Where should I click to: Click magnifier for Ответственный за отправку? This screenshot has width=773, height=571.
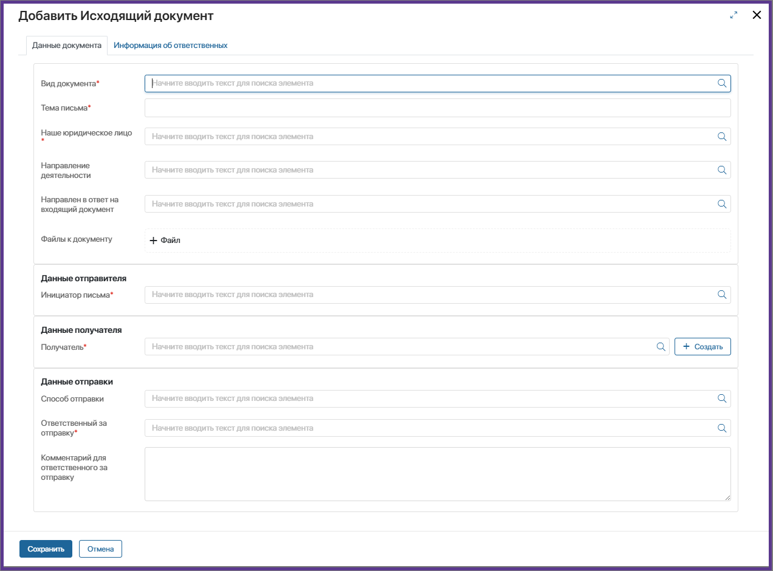[722, 428]
